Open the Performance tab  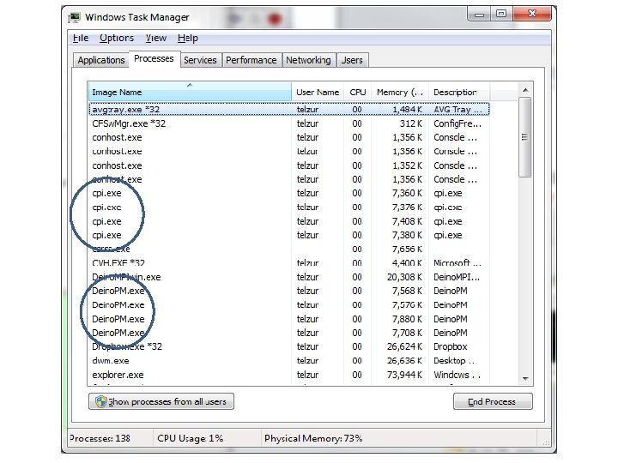251,60
